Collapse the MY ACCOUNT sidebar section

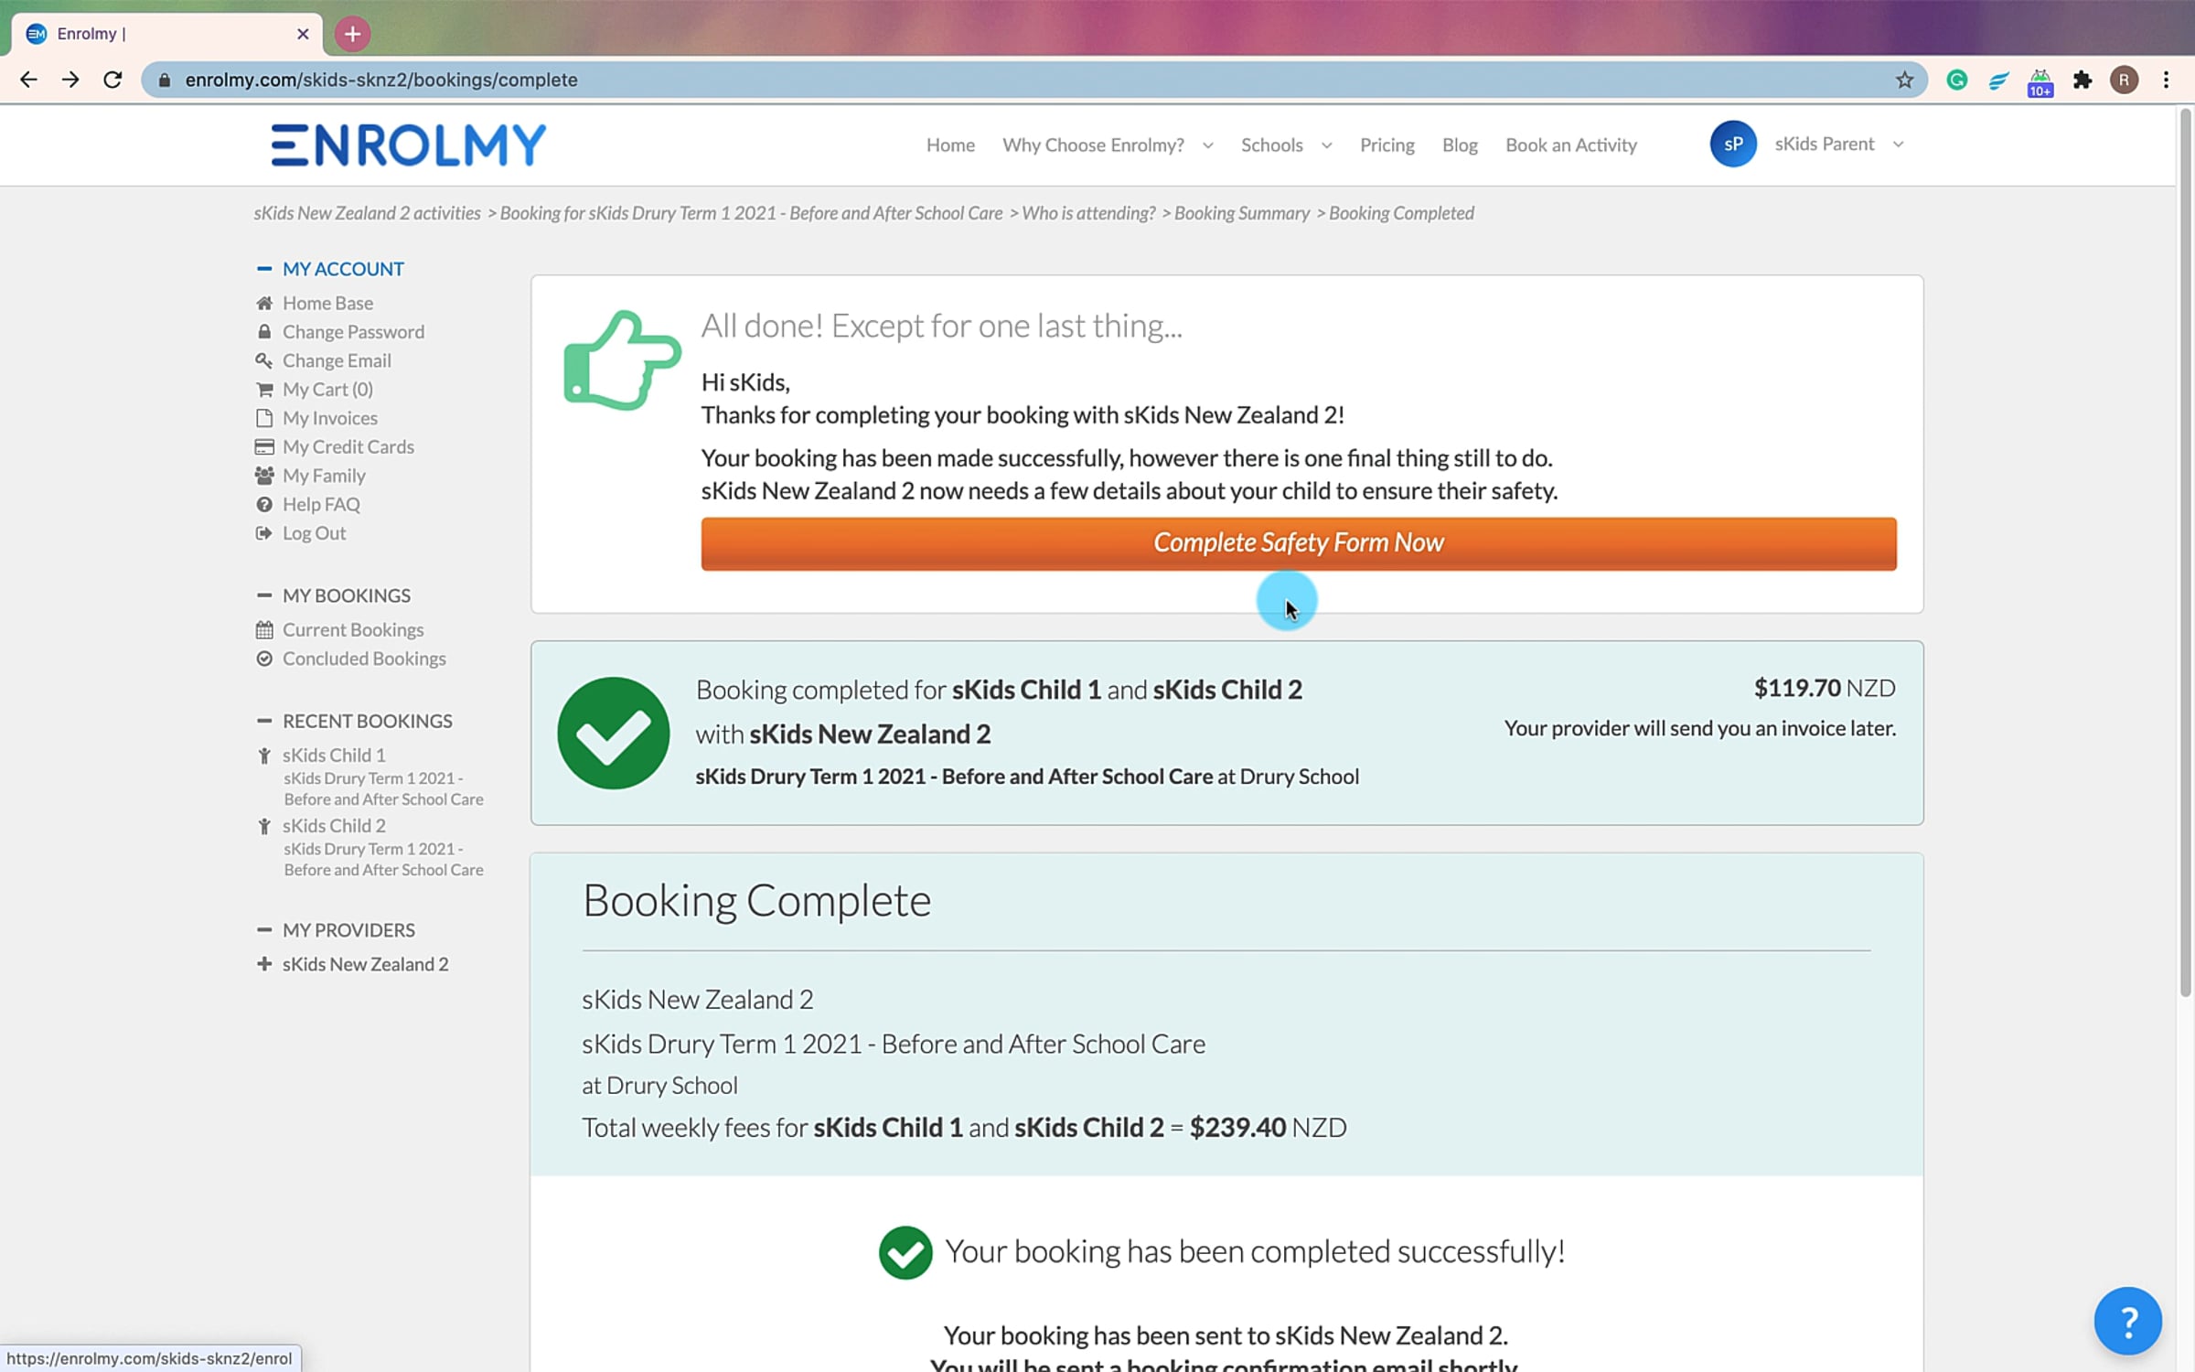point(264,269)
